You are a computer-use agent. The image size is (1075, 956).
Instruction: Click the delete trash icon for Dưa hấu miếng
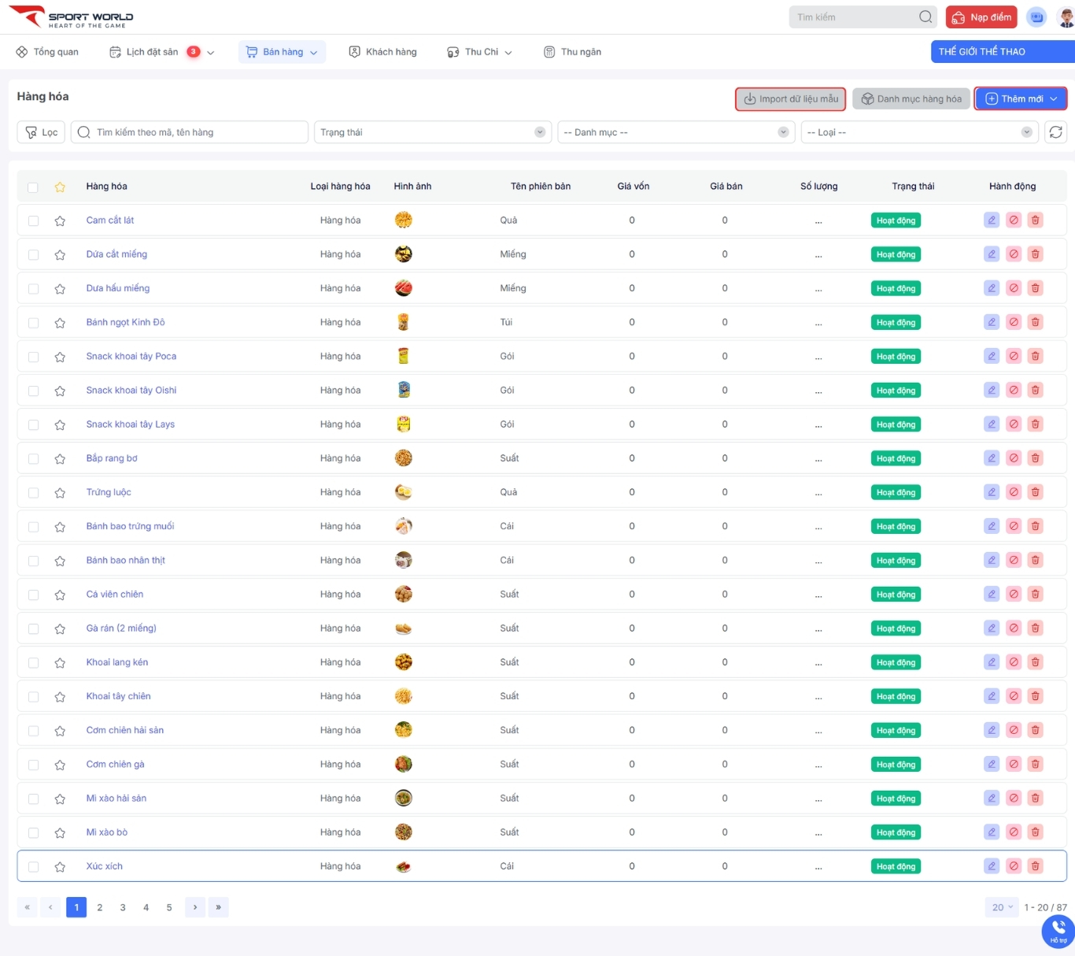click(1036, 288)
